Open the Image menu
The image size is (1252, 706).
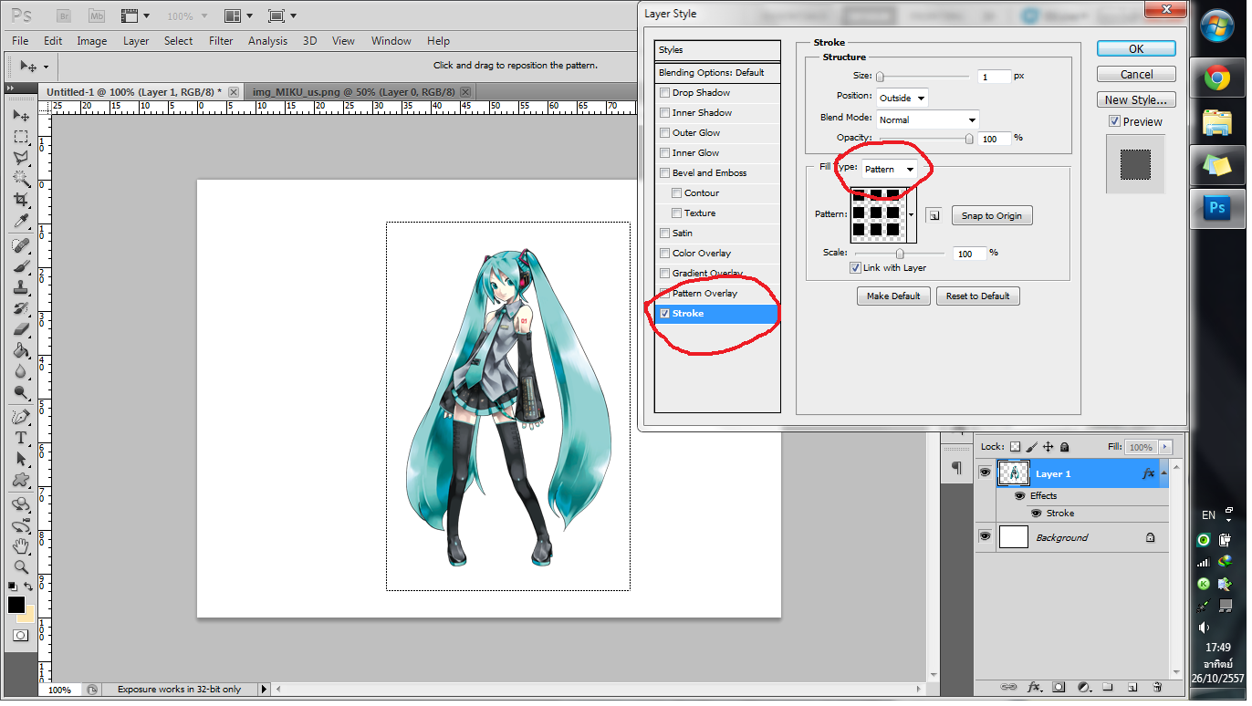click(91, 40)
